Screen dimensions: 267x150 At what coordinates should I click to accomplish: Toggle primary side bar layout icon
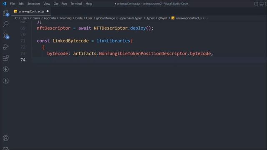pyautogui.click(x=256, y=4)
